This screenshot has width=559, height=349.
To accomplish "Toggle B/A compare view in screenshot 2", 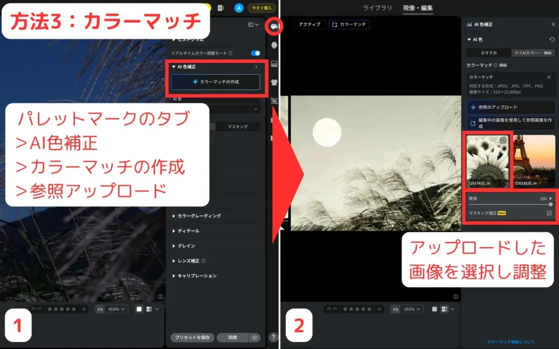I will point(444,309).
